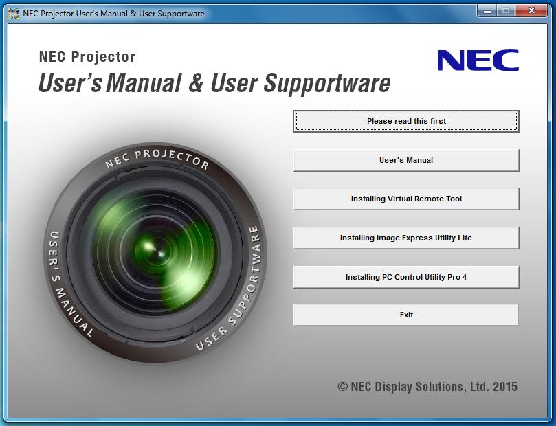This screenshot has height=426, width=556.
Task: Start Installing Image Express Utility Lite
Action: click(406, 238)
